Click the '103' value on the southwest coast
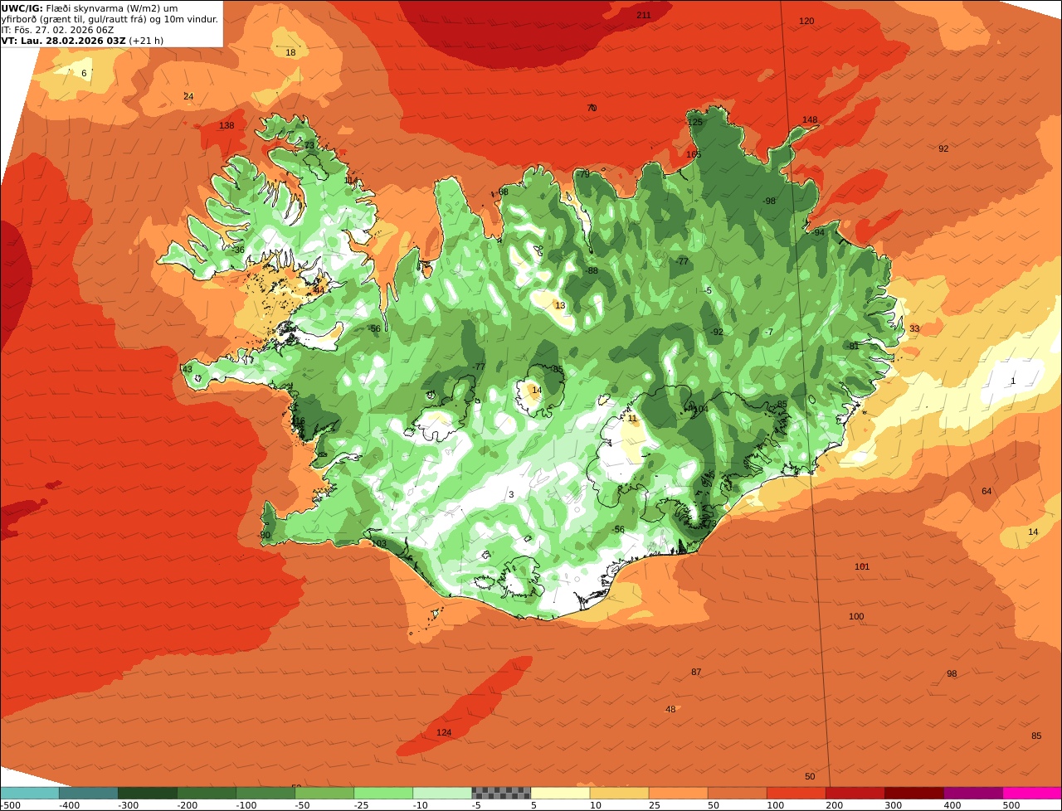1062x811 pixels. pyautogui.click(x=379, y=544)
